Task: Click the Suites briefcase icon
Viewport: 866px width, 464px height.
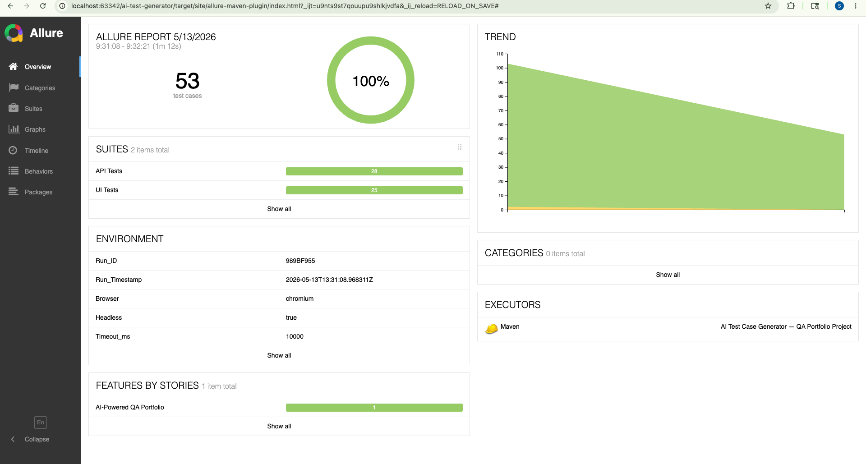Action: (x=14, y=108)
